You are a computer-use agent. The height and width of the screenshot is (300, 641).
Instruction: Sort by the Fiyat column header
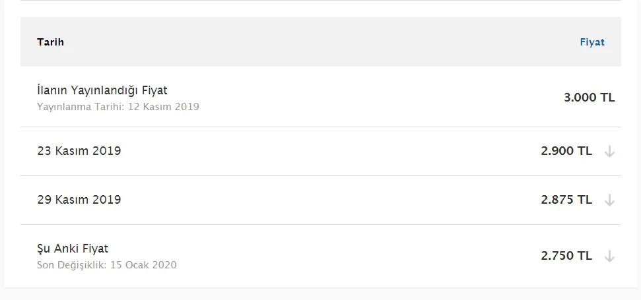click(591, 42)
